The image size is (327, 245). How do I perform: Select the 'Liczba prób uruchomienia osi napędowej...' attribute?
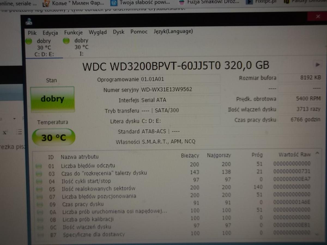[115, 212]
